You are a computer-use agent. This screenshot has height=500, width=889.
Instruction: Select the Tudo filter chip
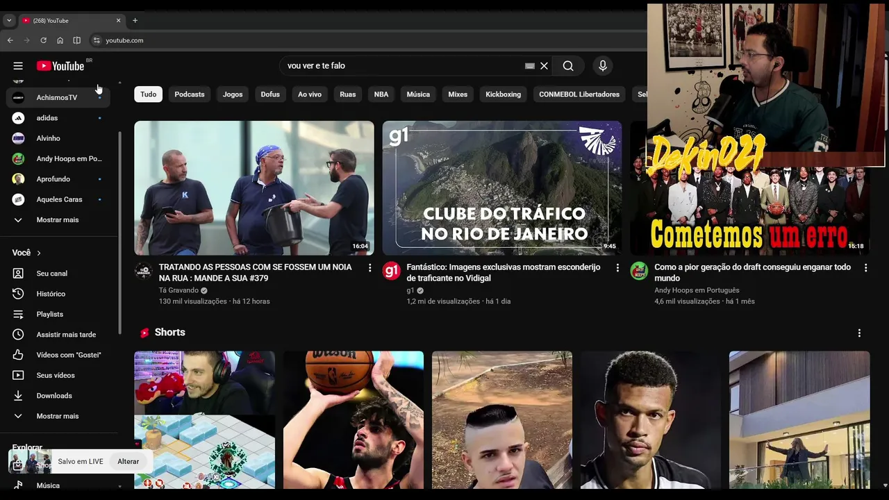coord(149,94)
